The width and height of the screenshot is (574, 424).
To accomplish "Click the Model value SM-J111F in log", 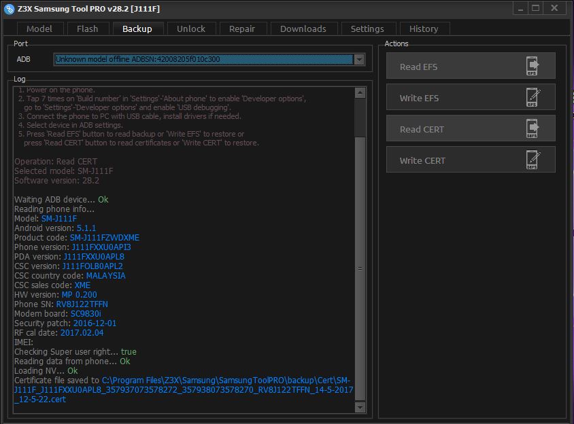I will point(59,218).
